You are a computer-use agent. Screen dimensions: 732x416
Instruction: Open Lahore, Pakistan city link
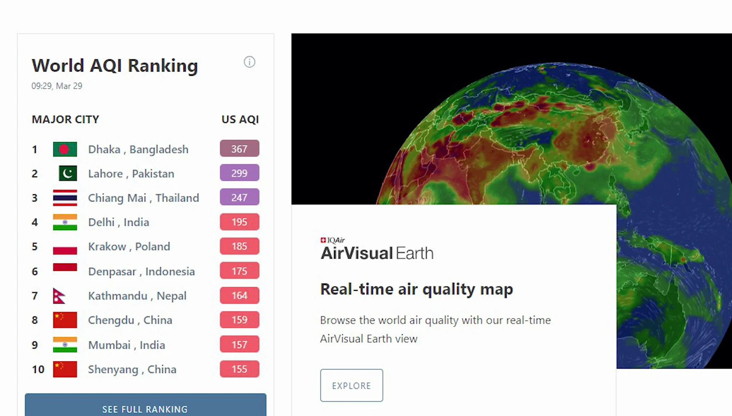(x=131, y=174)
